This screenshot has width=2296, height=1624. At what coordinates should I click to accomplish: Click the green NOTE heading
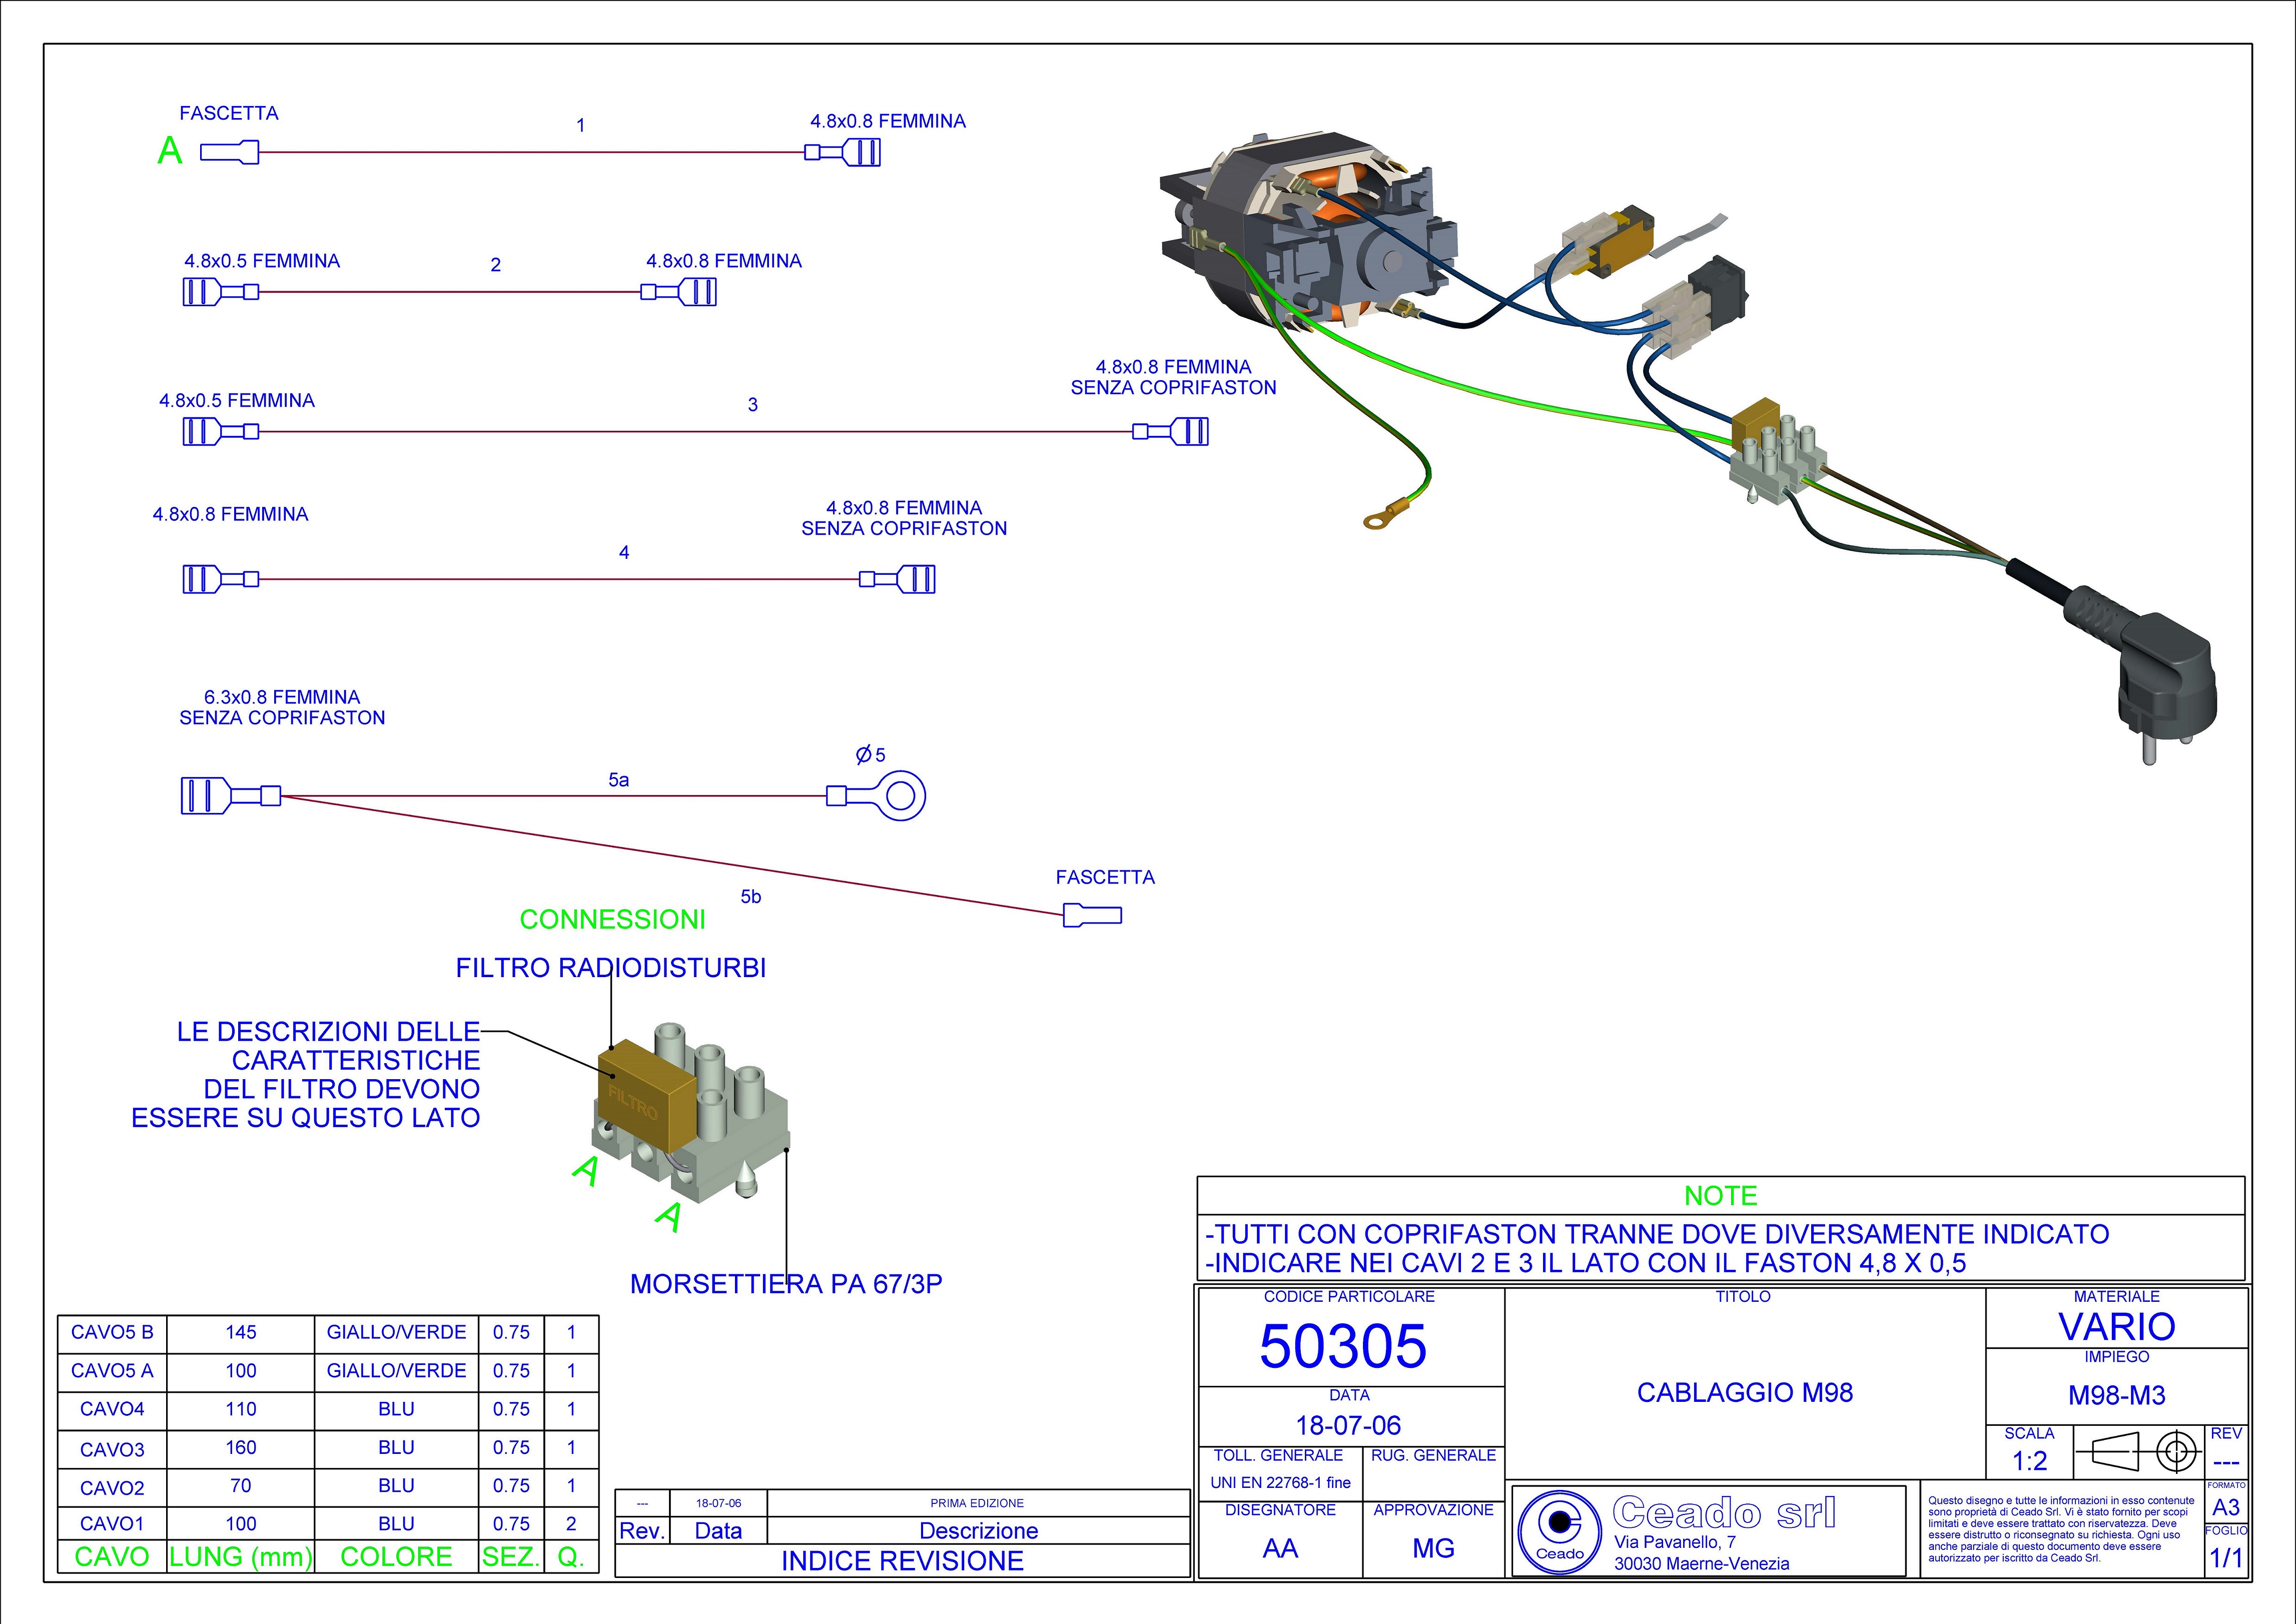point(1720,1195)
